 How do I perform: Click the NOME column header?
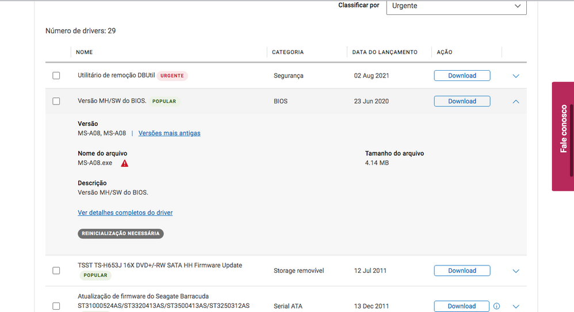84,52
